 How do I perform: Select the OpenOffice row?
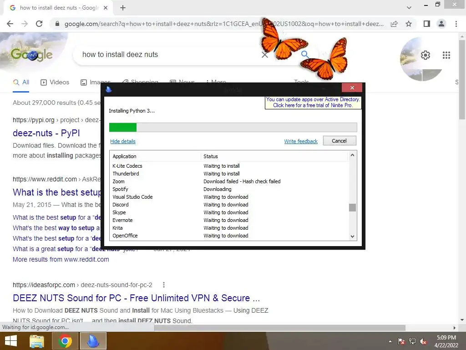229,236
